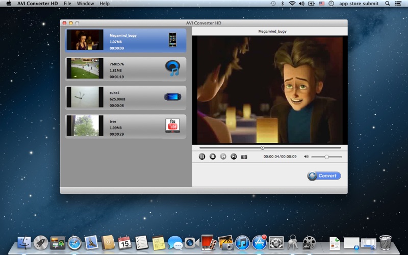The image size is (408, 255).
Task: Click the PSP device profile icon
Action: pos(172,96)
